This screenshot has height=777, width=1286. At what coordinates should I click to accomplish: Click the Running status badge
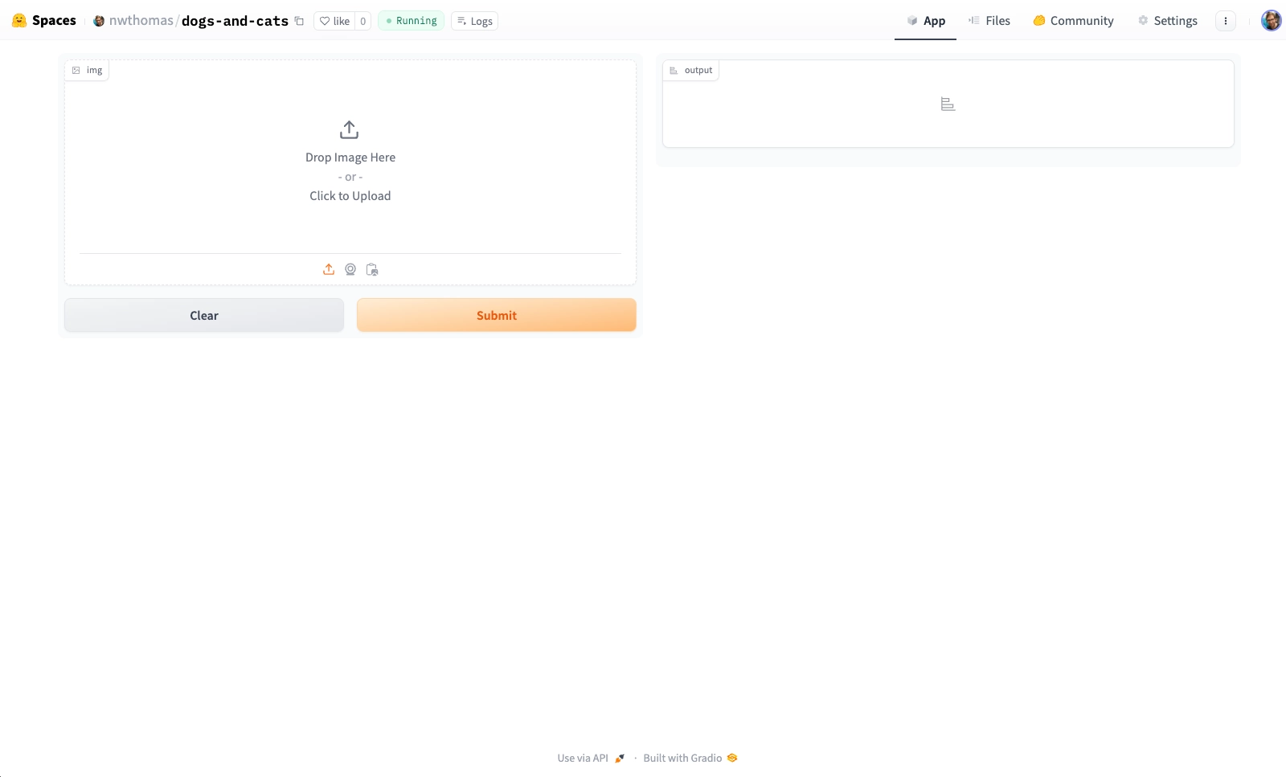point(411,21)
